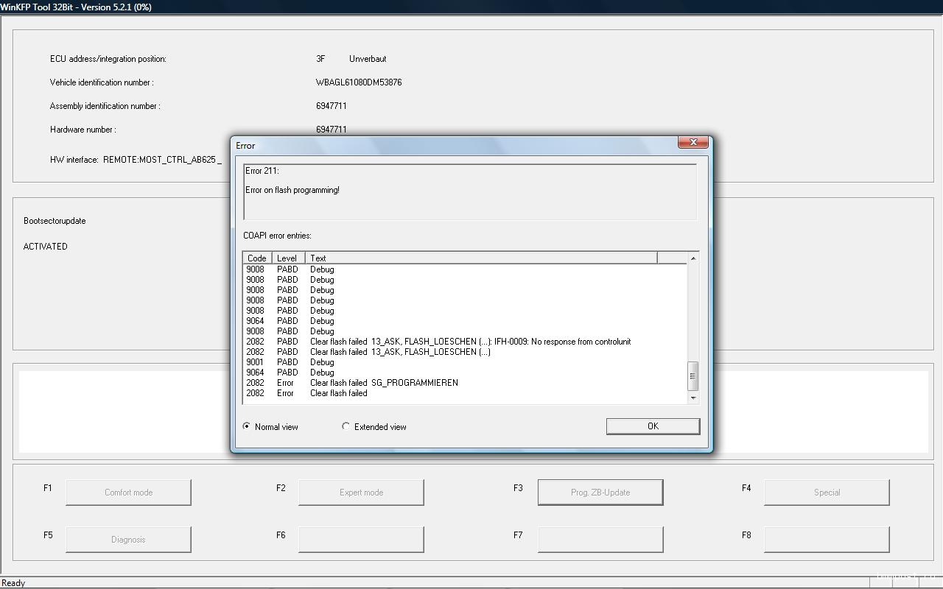
Task: Select the 9001 PABD Debug entry
Action: click(322, 362)
